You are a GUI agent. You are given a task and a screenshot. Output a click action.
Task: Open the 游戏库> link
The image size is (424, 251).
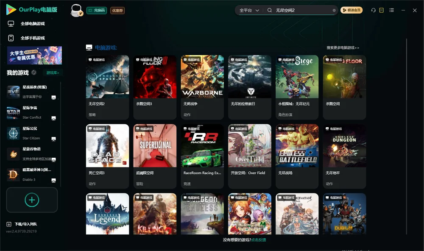point(53,73)
